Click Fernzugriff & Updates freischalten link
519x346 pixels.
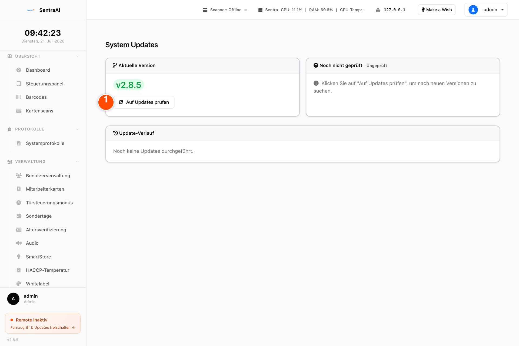tap(42, 327)
